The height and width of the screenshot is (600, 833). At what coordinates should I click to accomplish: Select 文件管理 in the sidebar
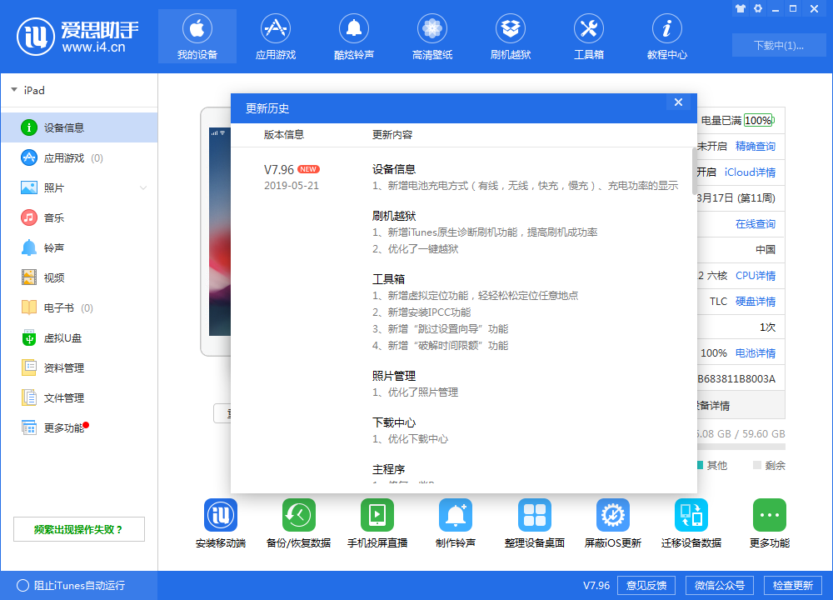point(79,397)
